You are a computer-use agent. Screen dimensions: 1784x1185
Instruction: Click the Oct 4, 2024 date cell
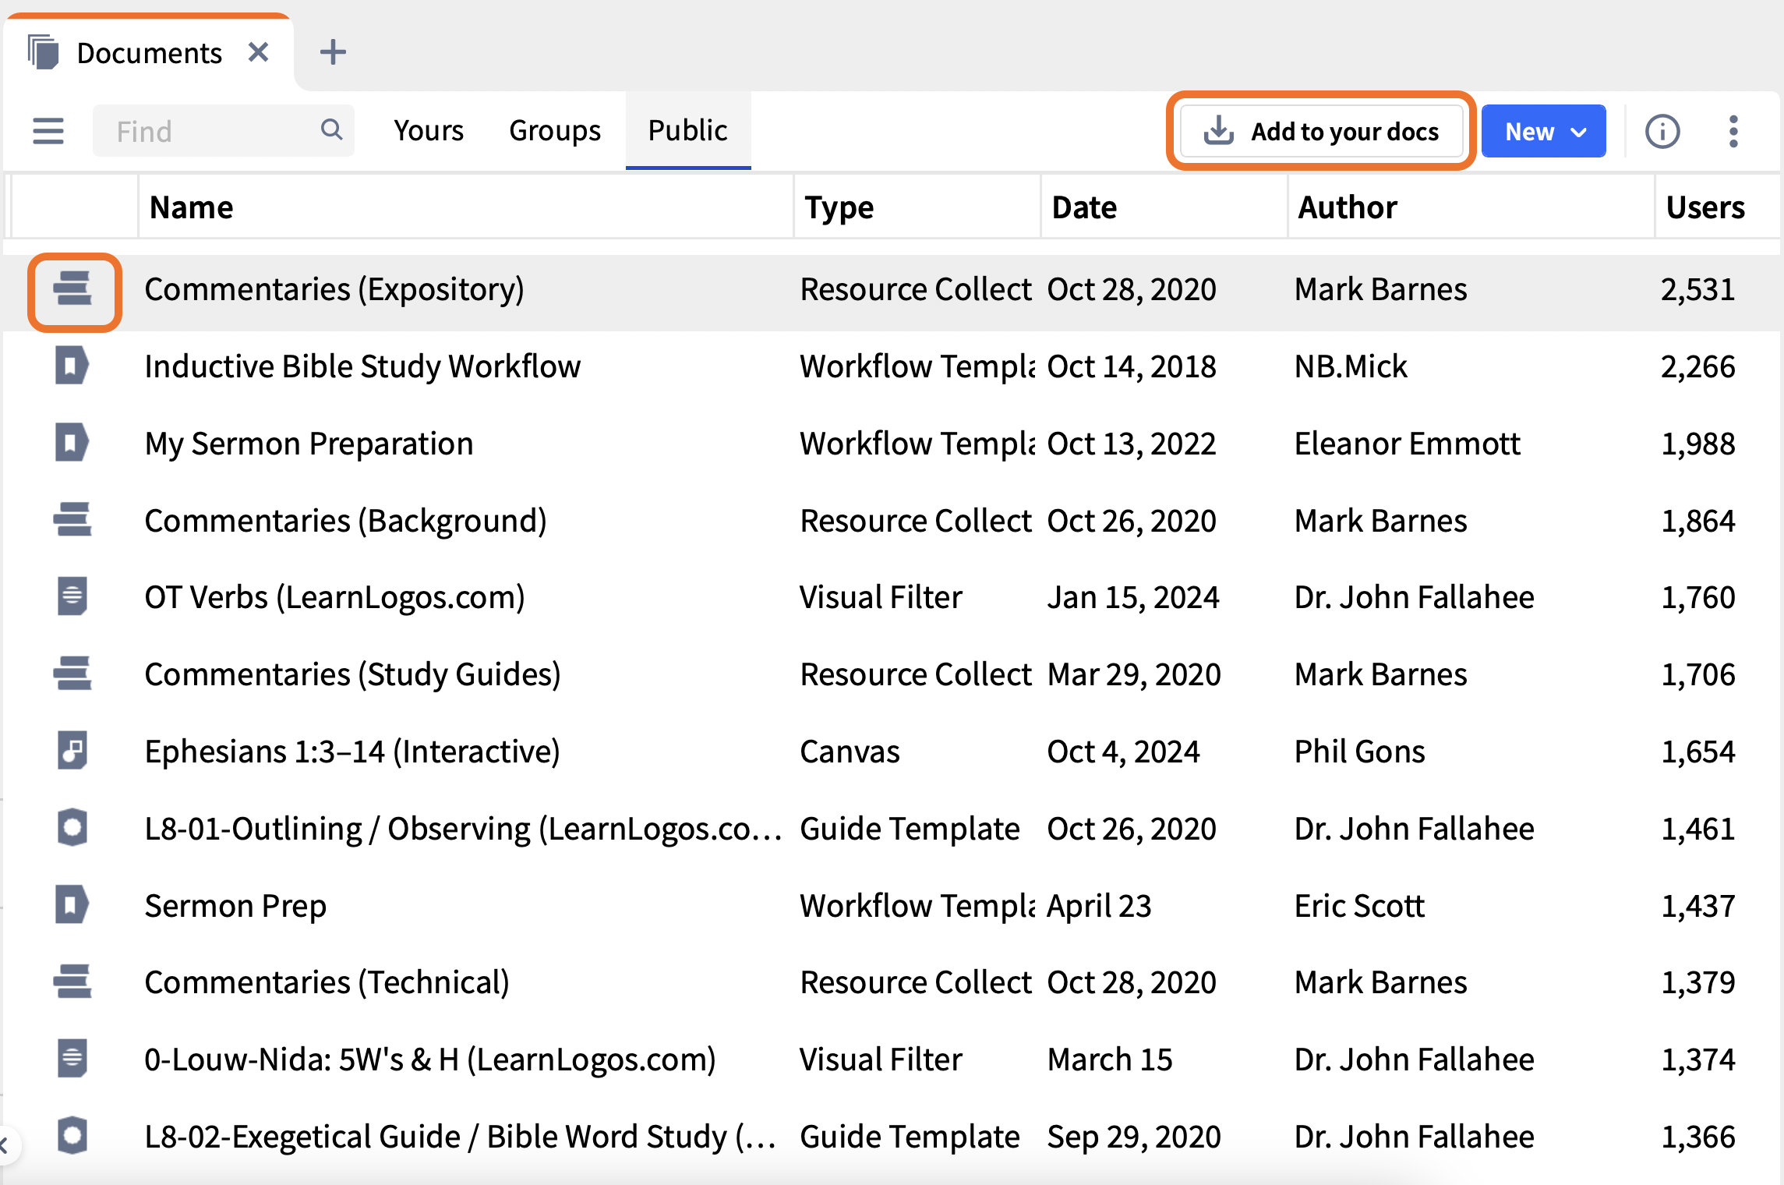(x=1123, y=752)
